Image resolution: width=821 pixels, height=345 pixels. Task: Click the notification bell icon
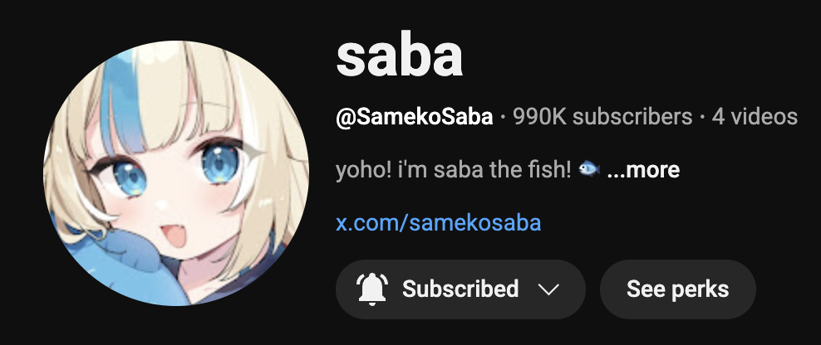(x=371, y=289)
